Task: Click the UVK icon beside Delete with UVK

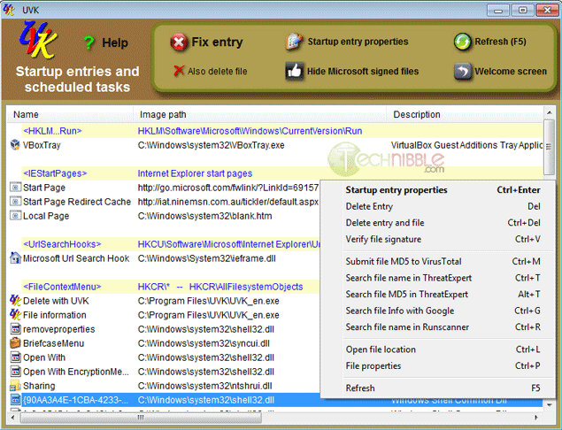Action: coord(15,300)
